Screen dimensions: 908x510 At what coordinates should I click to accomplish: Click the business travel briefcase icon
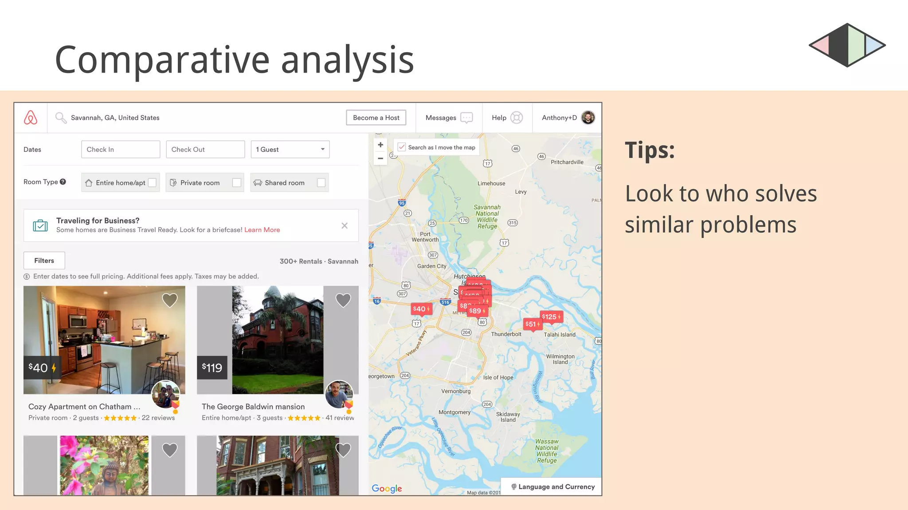pos(40,225)
